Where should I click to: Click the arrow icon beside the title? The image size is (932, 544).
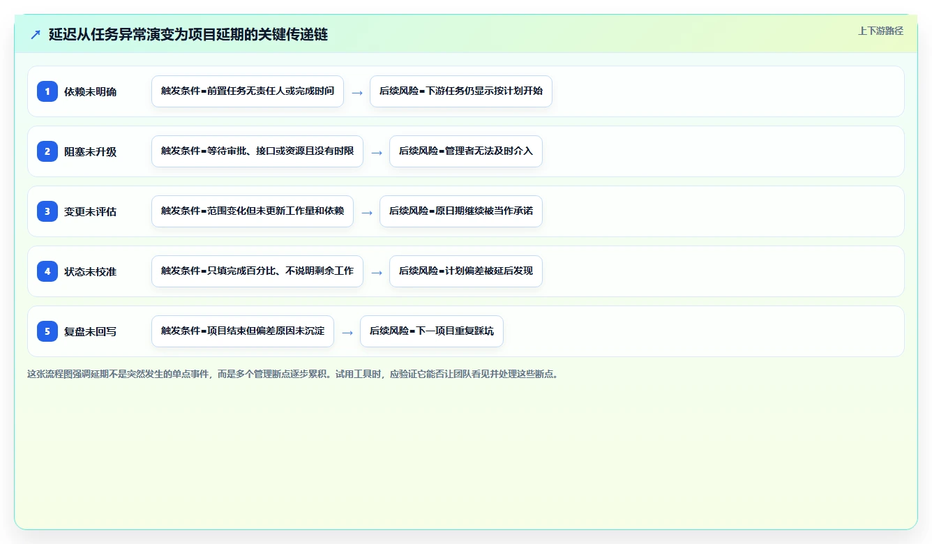click(36, 34)
